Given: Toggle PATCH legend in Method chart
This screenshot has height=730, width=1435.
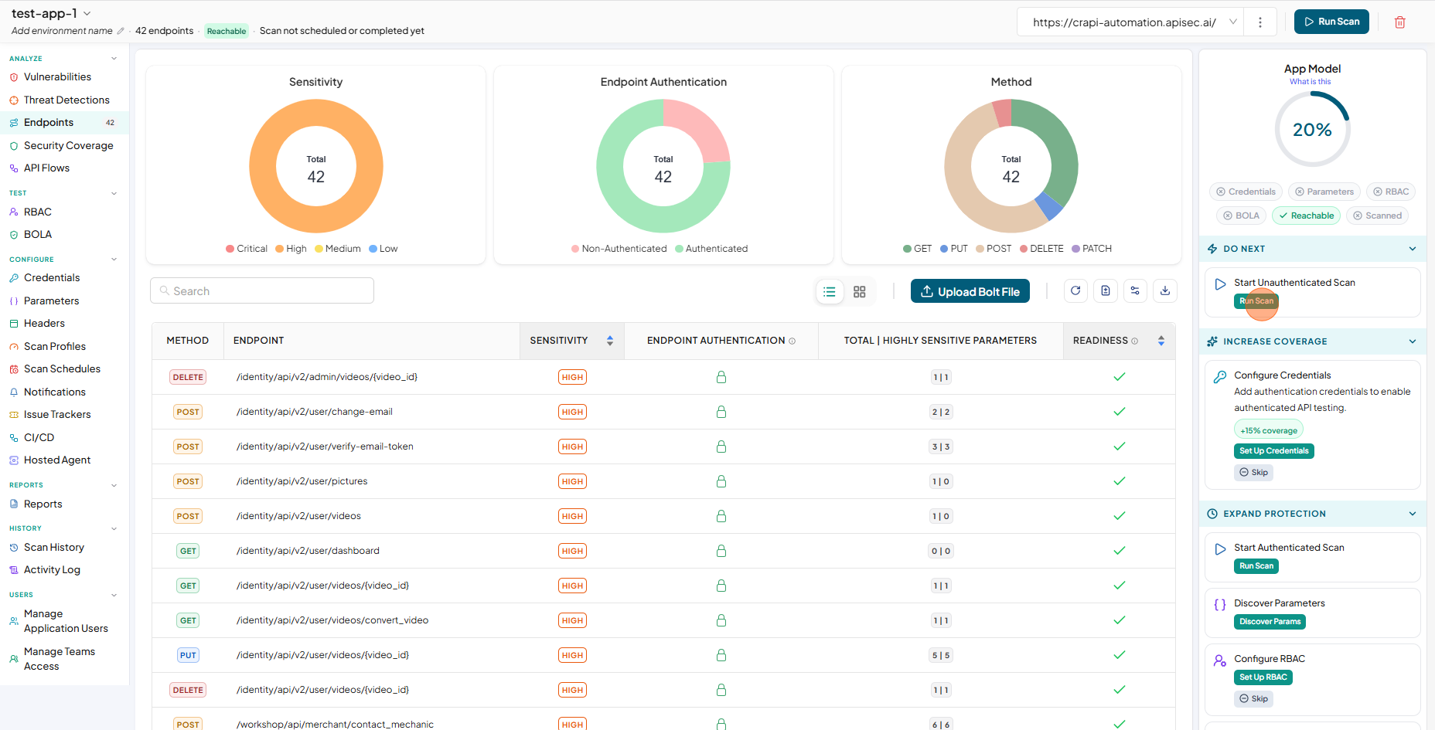Looking at the screenshot, I should pos(1092,249).
